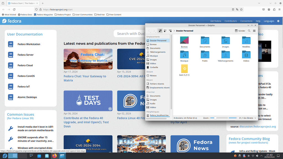The image size is (283, 159).
Task: Open Bureau in Dolphin sidebar
Action: click(x=158, y=44)
